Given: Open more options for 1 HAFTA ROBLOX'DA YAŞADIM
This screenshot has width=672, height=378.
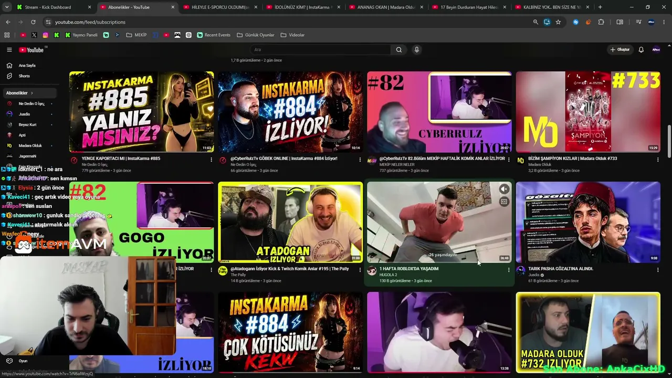Looking at the screenshot, I should pos(509,269).
